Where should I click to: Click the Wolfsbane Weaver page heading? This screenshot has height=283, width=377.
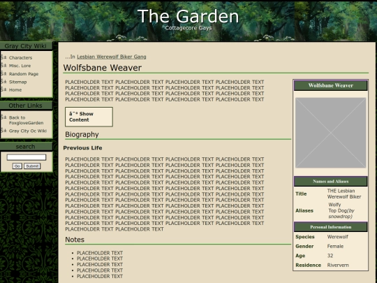coord(102,68)
